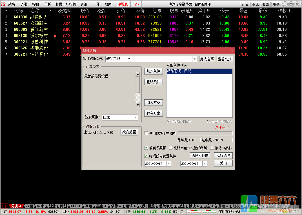Switch to the A股 bottom tab
The width and height of the screenshot is (302, 215).
[x=30, y=206]
